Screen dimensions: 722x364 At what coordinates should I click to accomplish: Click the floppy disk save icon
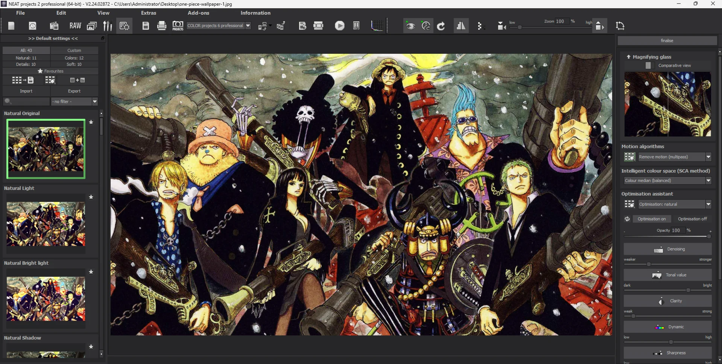pyautogui.click(x=146, y=26)
